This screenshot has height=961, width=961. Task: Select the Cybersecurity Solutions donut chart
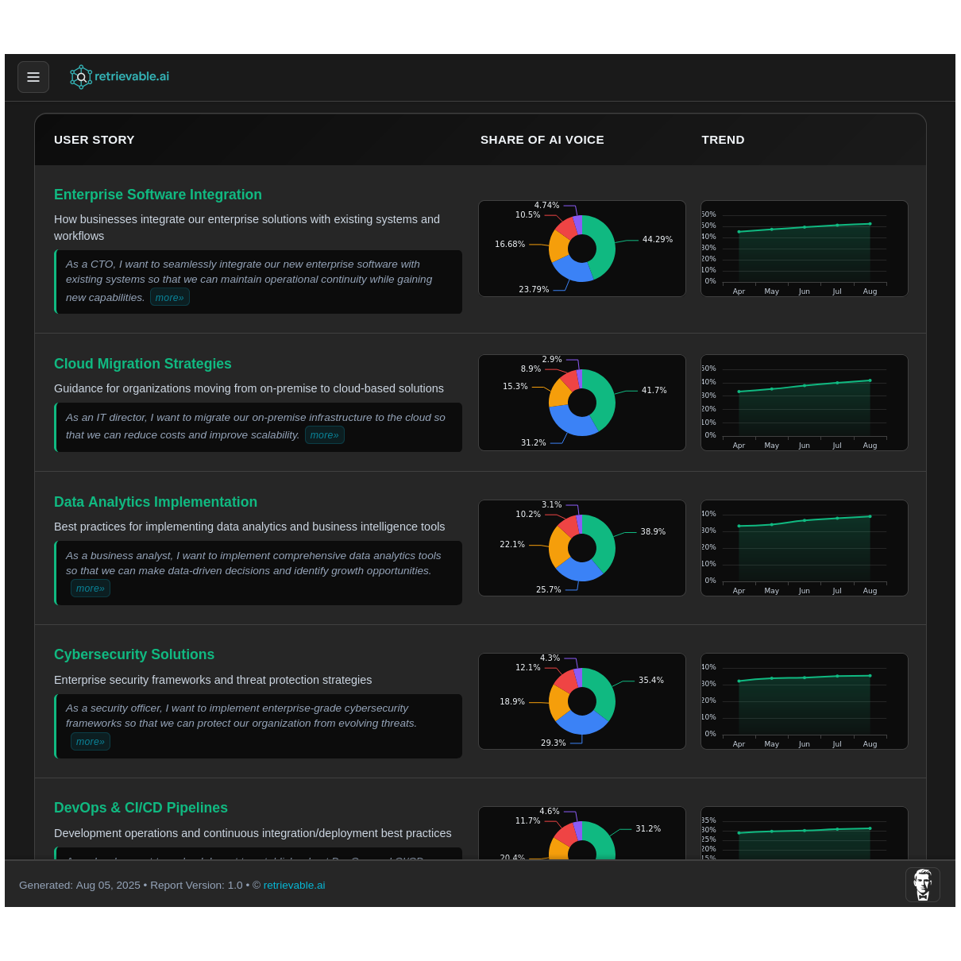[x=581, y=701]
